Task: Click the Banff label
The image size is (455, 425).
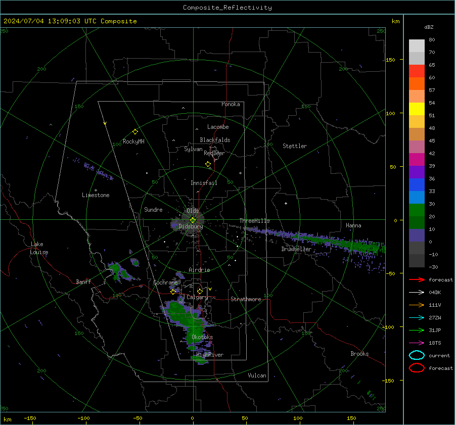Action: [x=83, y=281]
